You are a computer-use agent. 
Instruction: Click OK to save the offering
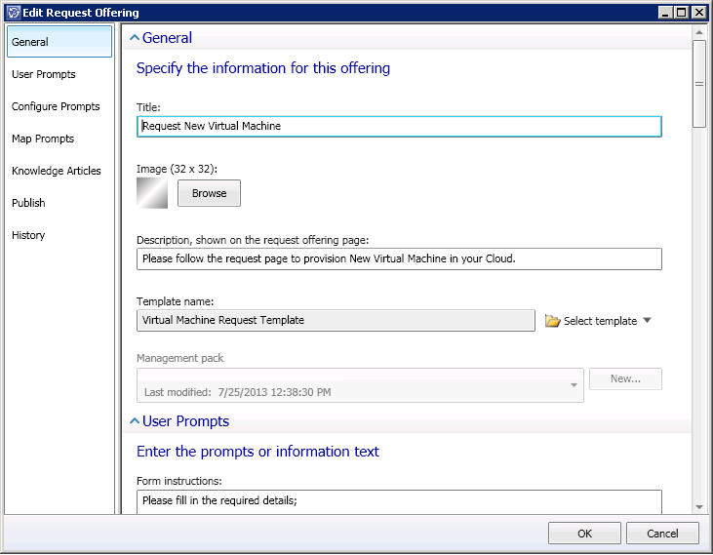(x=584, y=534)
